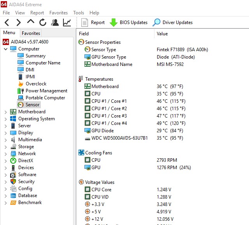Open Driver Updates
249x225 pixels.
[x=173, y=22]
